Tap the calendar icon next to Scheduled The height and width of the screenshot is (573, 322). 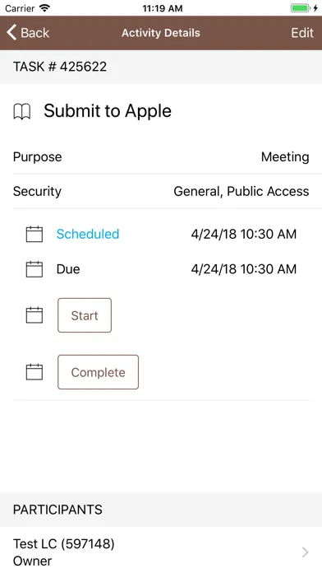(34, 235)
